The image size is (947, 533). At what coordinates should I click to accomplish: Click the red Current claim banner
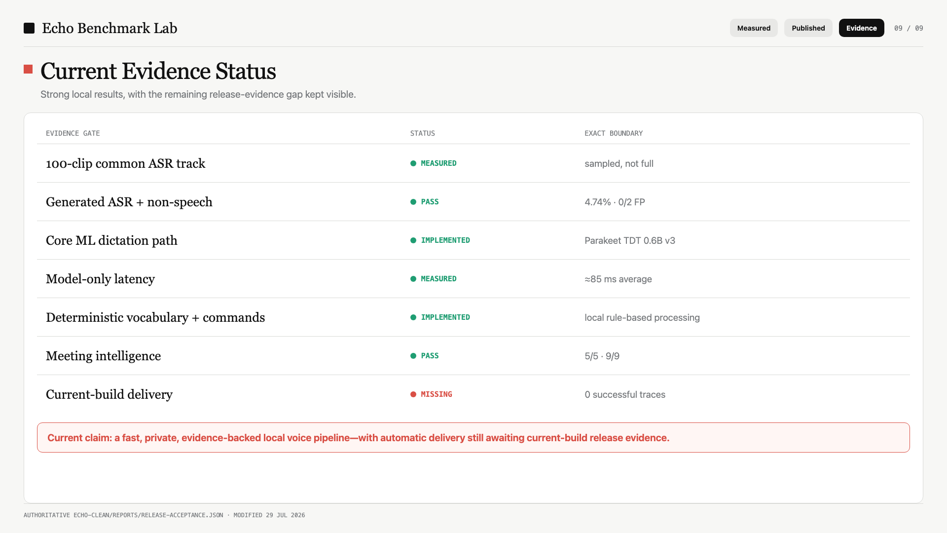[x=473, y=438]
